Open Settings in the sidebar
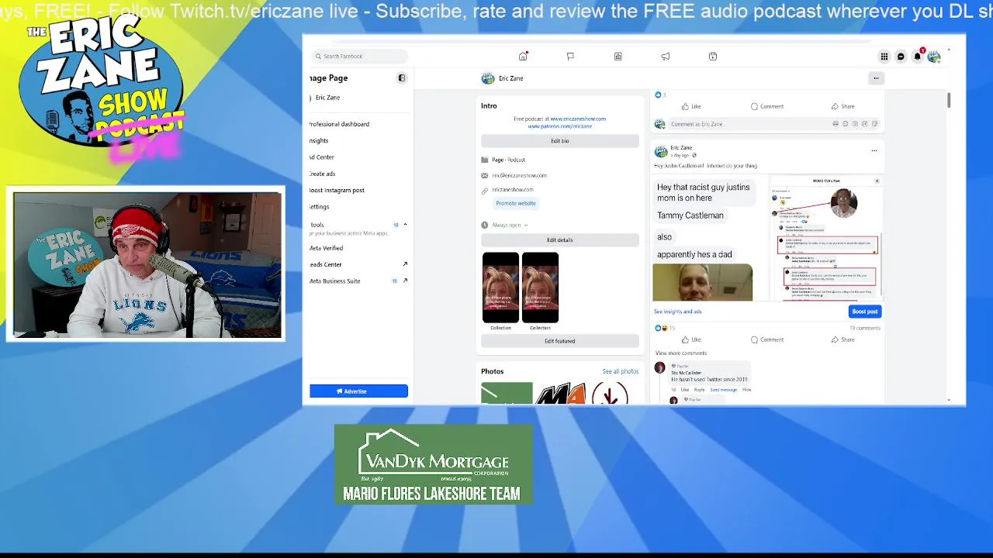Screen dimensions: 993x558 [x=319, y=207]
